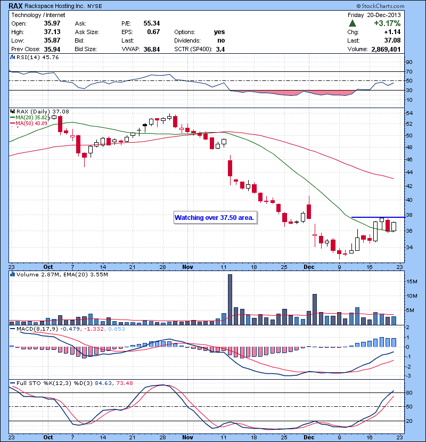Click the RSI(14) indicator icon
This screenshot has width=426, height=442.
point(12,57)
